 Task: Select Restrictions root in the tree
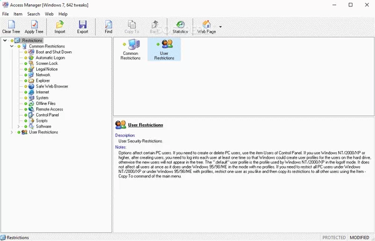point(32,41)
